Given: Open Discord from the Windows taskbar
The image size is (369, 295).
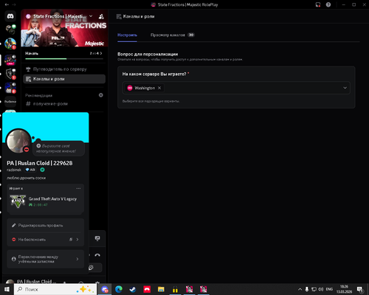Looking at the screenshot, I should pos(105,289).
